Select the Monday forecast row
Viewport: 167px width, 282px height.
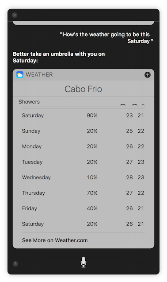pos(83,147)
